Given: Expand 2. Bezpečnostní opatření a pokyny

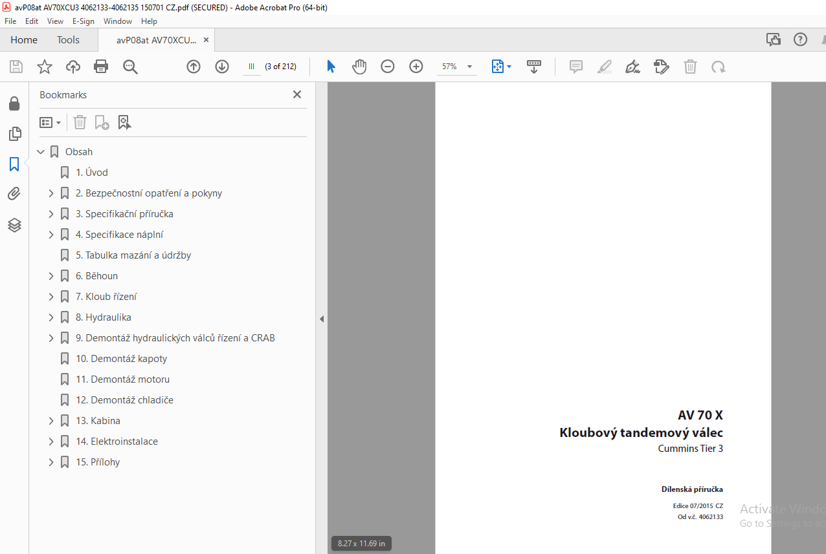Looking at the screenshot, I should coord(51,193).
